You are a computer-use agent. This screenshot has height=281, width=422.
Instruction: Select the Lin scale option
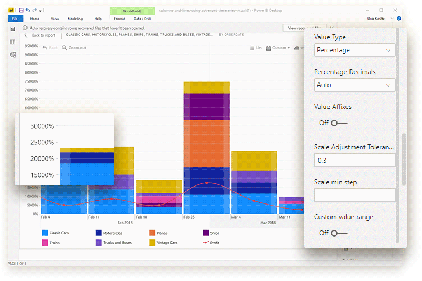pyautogui.click(x=255, y=48)
